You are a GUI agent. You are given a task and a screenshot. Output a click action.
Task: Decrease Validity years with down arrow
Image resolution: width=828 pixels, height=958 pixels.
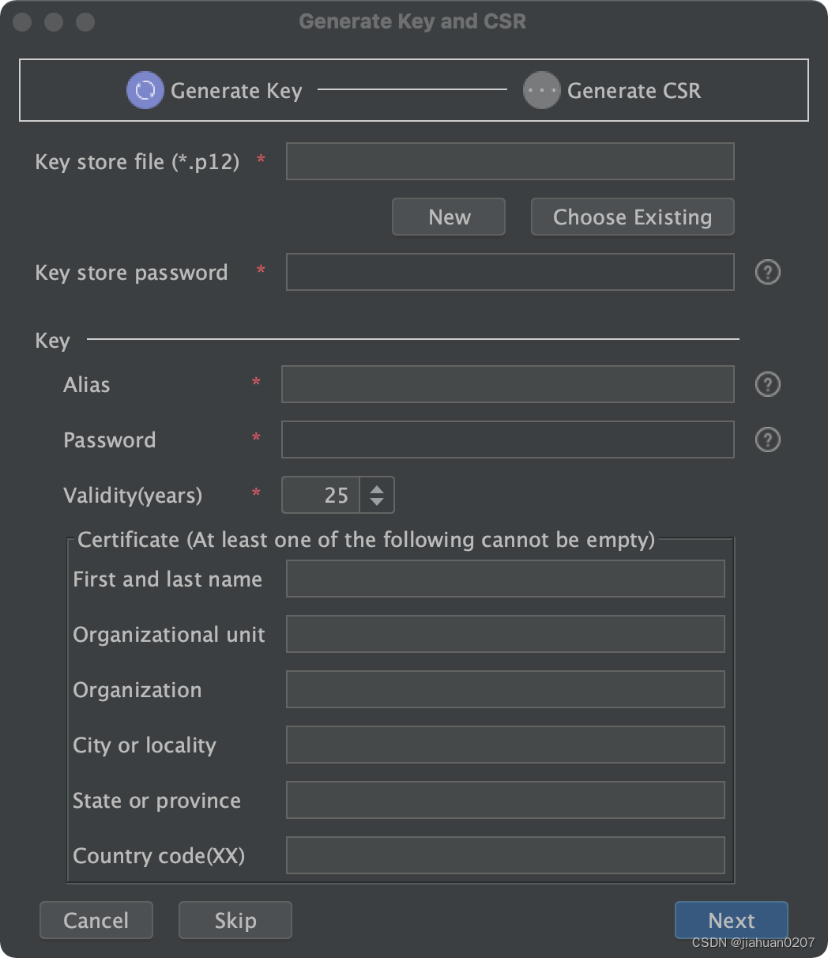click(377, 502)
